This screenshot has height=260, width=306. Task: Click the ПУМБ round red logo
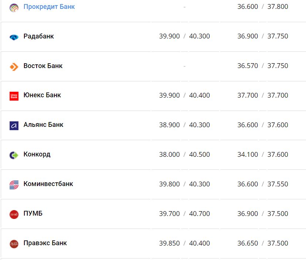click(x=14, y=214)
